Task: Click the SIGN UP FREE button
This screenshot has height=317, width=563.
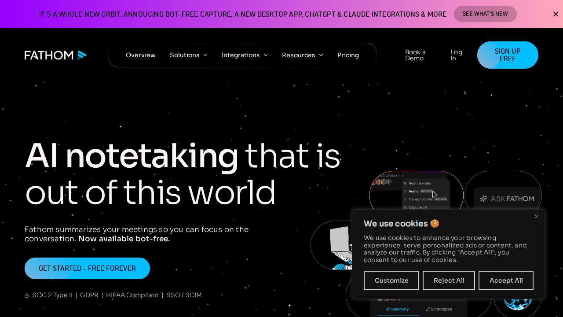Action: pos(508,55)
